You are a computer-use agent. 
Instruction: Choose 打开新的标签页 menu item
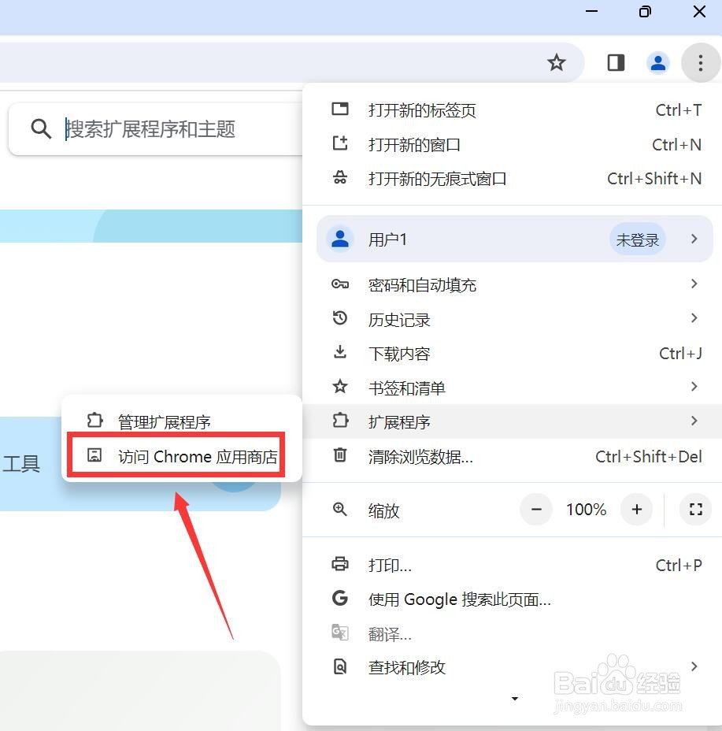(422, 110)
